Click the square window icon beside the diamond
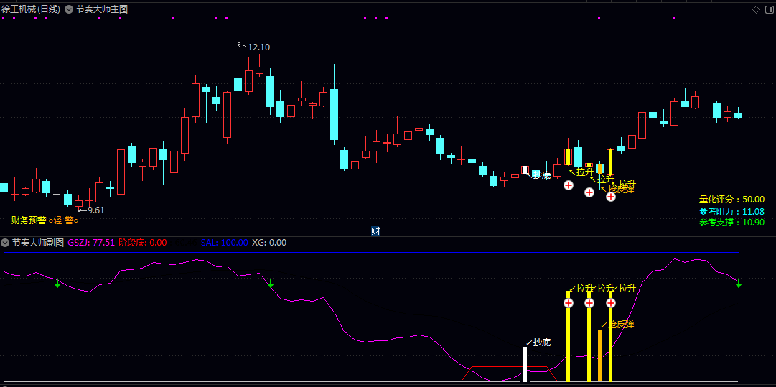 769,9
